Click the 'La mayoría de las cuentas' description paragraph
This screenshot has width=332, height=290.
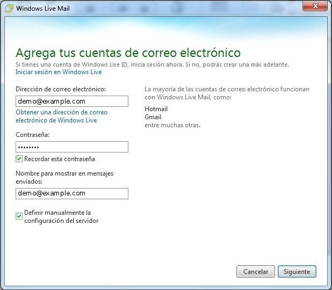click(x=227, y=93)
